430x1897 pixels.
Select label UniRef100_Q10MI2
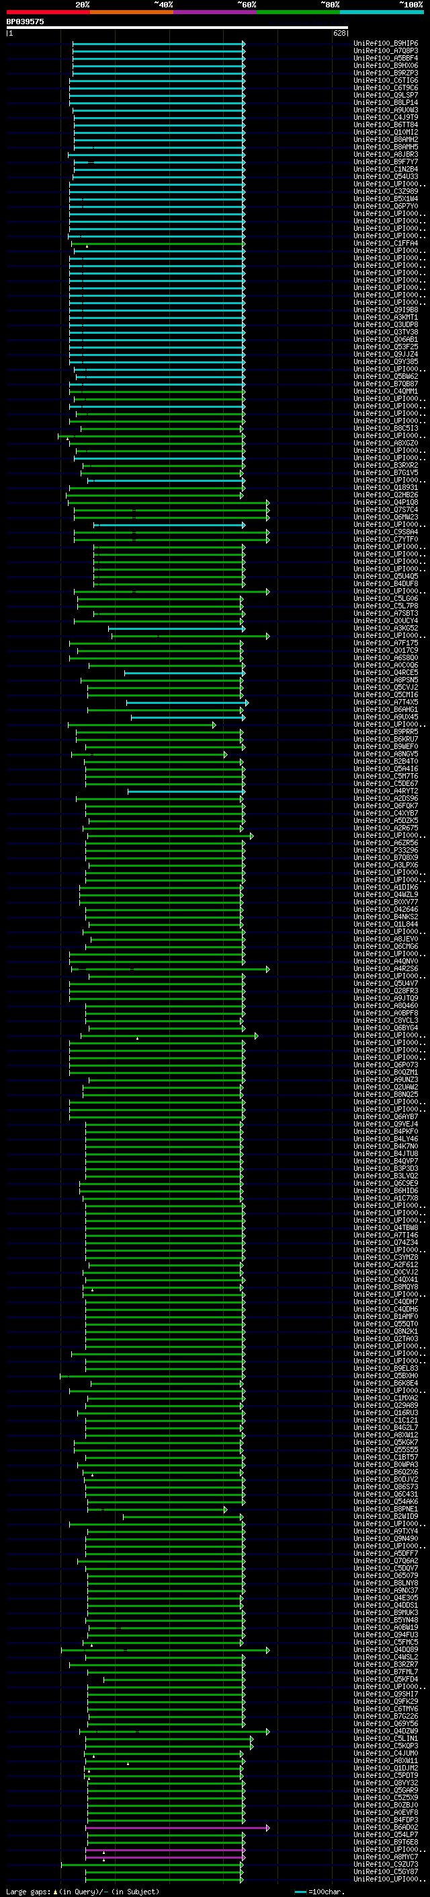pyautogui.click(x=386, y=132)
